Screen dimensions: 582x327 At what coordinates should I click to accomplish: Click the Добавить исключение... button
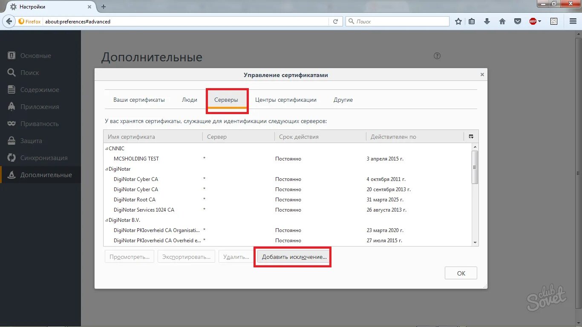[294, 257]
